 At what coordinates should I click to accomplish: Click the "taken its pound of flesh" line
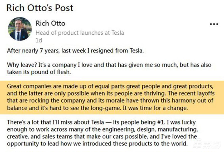tap(39, 72)
